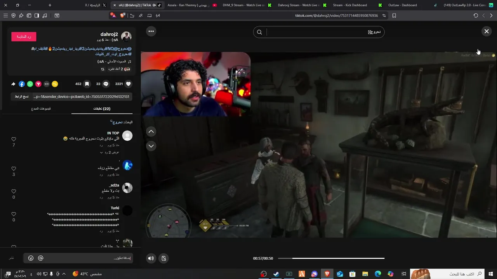This screenshot has width=497, height=279.
Task: View the 2 reposters chip
Action: coord(119,69)
